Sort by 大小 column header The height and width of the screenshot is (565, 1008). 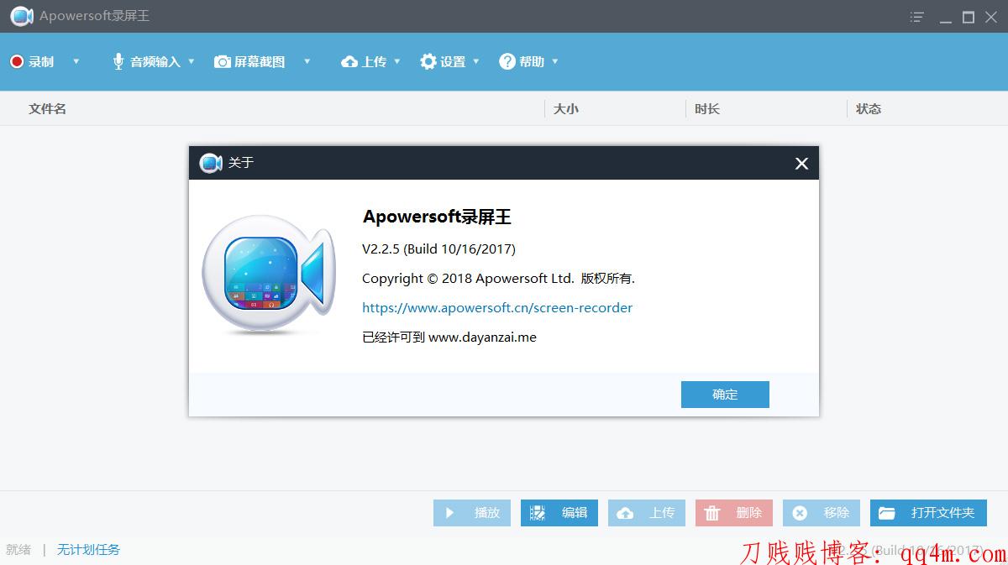point(566,108)
